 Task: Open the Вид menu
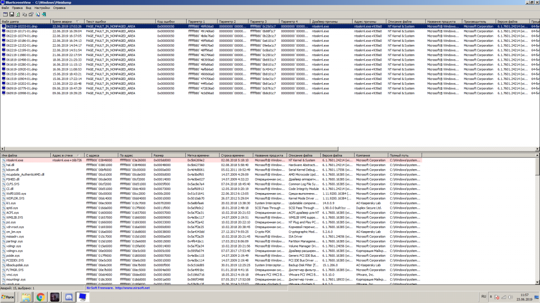29,8
